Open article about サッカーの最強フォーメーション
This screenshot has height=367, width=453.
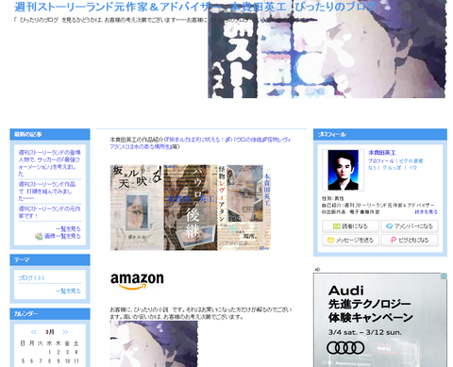coord(49,163)
